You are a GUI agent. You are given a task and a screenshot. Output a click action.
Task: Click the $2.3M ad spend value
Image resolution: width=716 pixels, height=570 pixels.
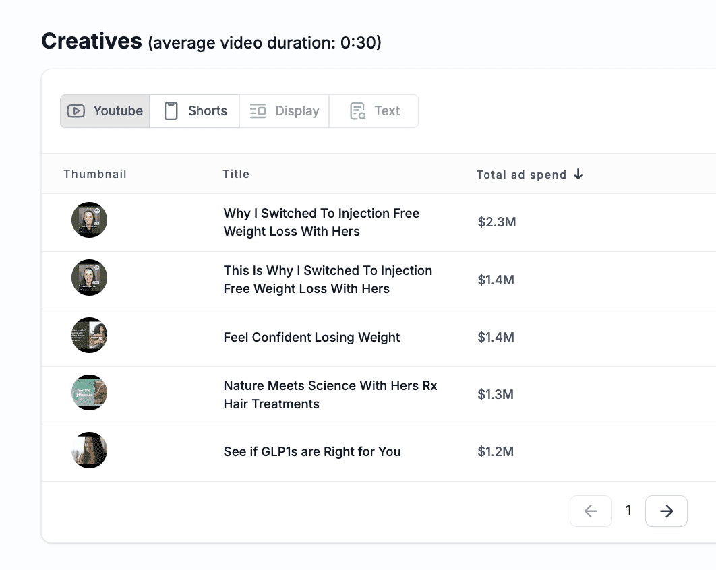(x=497, y=222)
